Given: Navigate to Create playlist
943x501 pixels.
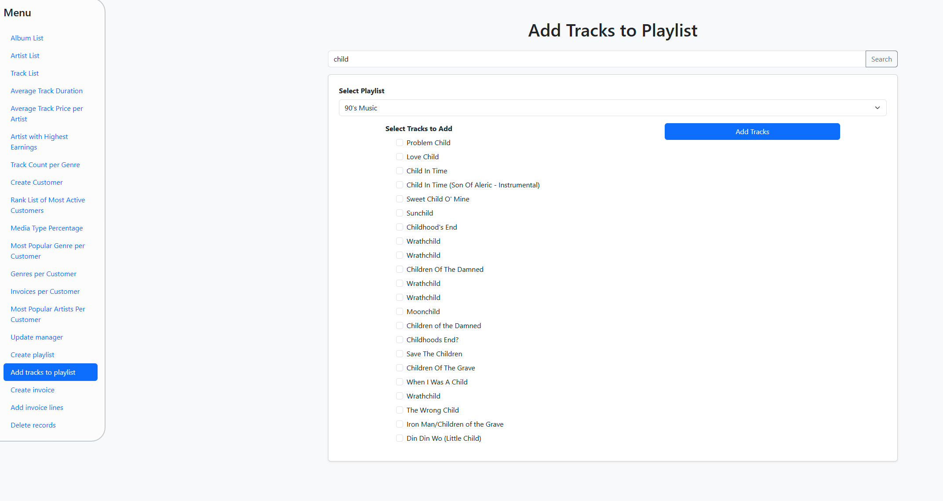Looking at the screenshot, I should [x=33, y=355].
